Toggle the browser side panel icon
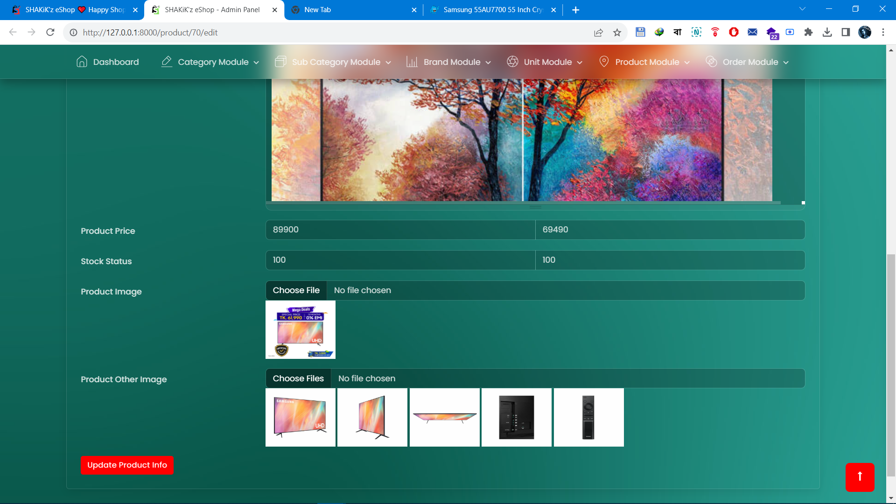 tap(846, 32)
